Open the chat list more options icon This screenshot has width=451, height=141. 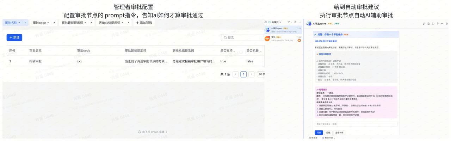pos(300,22)
